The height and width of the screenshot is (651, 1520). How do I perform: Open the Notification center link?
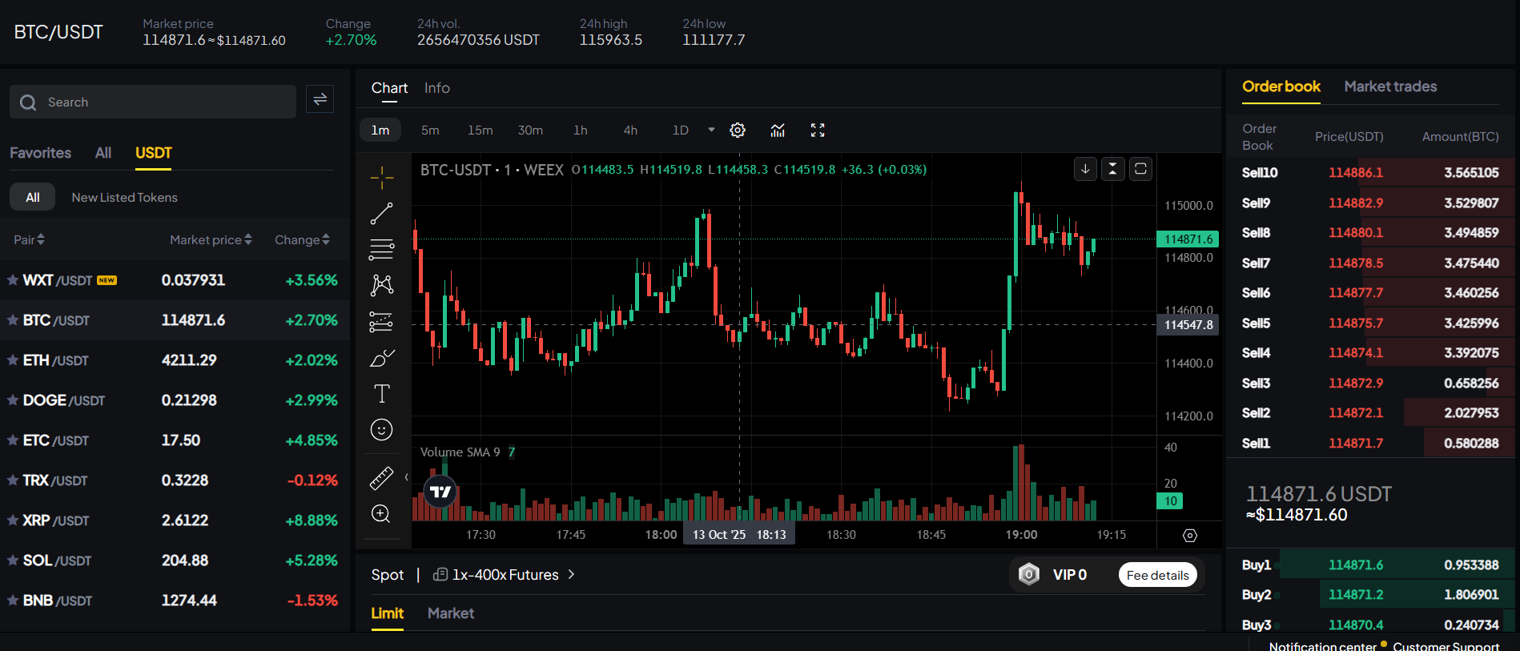tap(1322, 645)
